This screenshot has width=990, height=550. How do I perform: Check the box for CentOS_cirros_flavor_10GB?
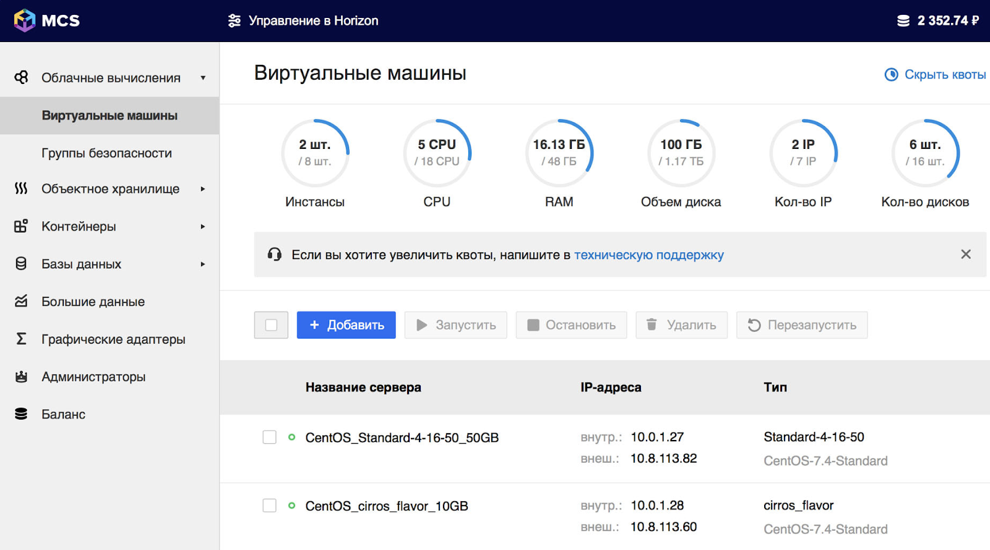tap(269, 506)
